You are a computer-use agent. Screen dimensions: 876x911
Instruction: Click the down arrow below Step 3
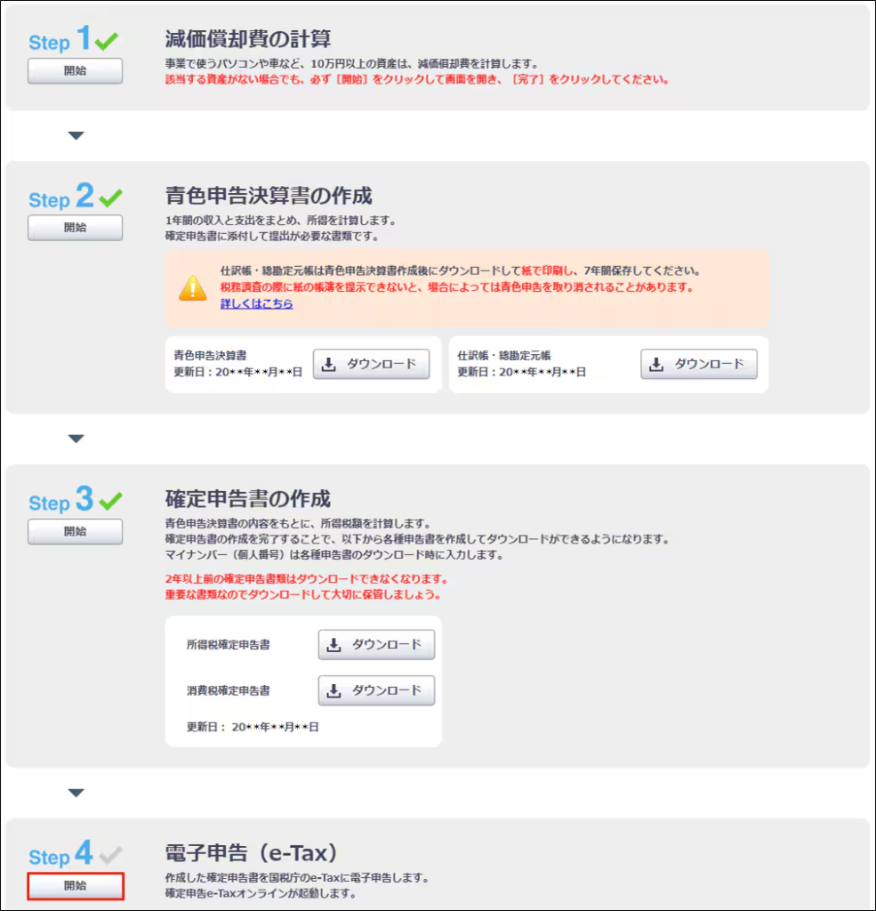pyautogui.click(x=76, y=793)
